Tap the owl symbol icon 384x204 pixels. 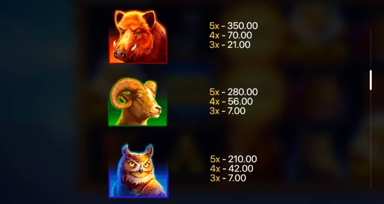click(x=138, y=171)
